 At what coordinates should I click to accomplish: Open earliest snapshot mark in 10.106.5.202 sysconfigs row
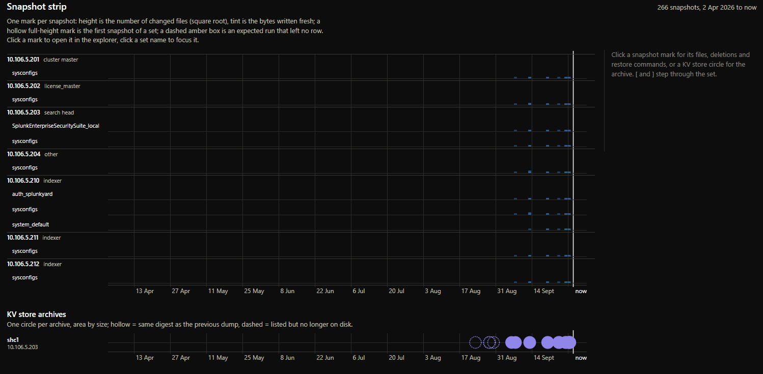[x=515, y=104]
